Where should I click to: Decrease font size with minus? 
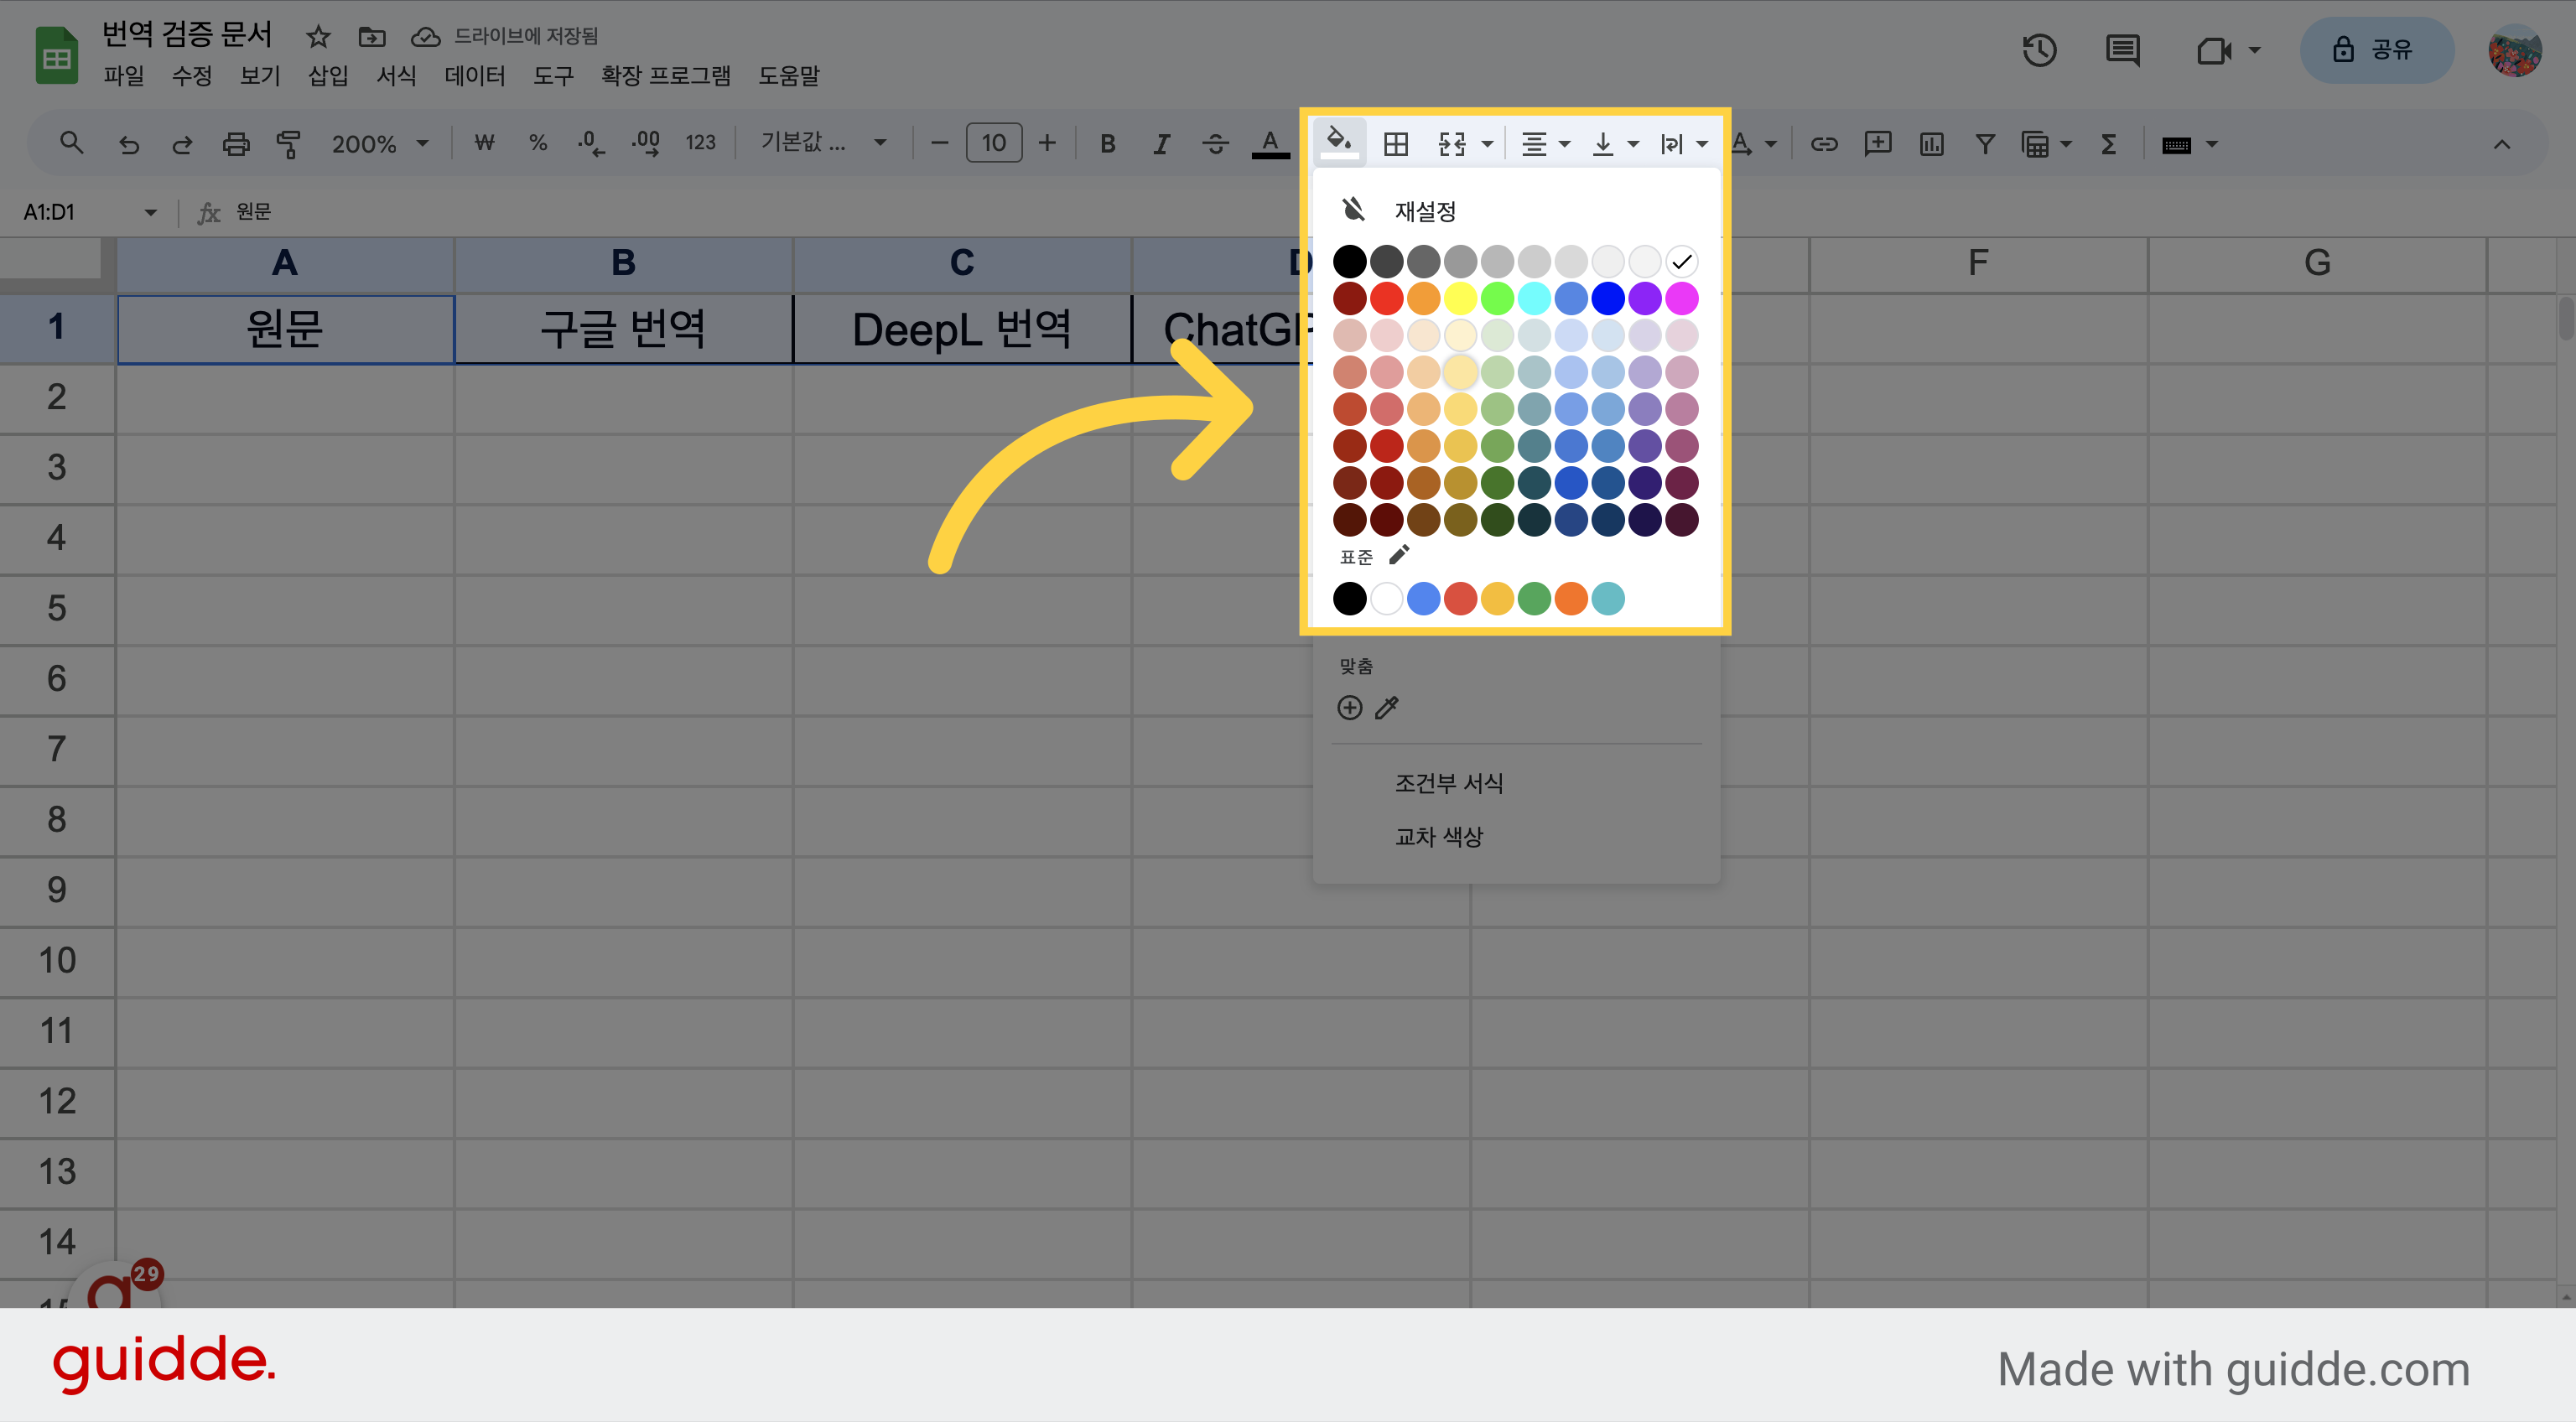[939, 144]
